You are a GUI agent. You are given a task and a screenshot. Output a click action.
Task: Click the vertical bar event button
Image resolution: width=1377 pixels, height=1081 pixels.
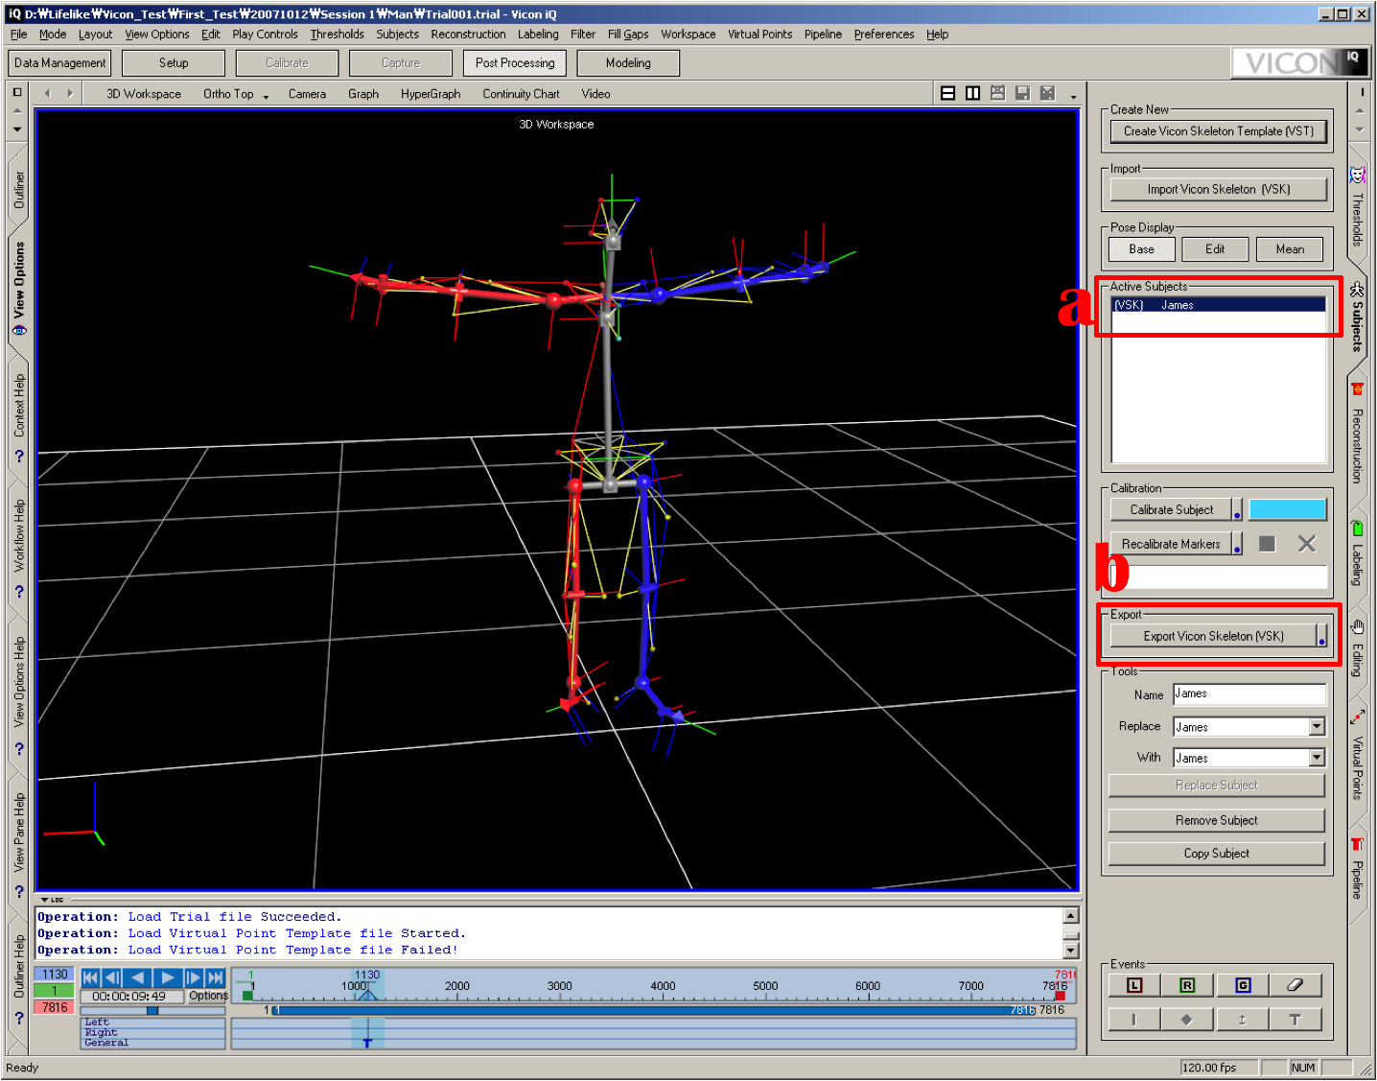[1134, 1020]
